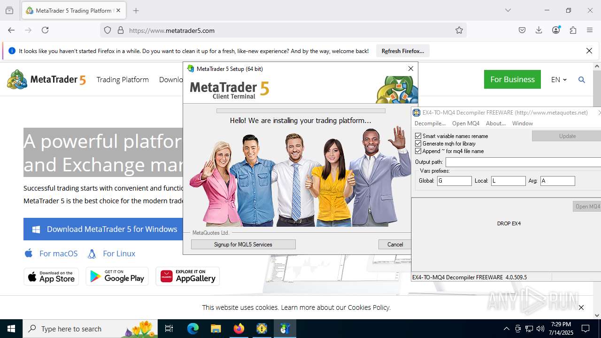
Task: Open the network icon in tray
Action: click(529, 329)
